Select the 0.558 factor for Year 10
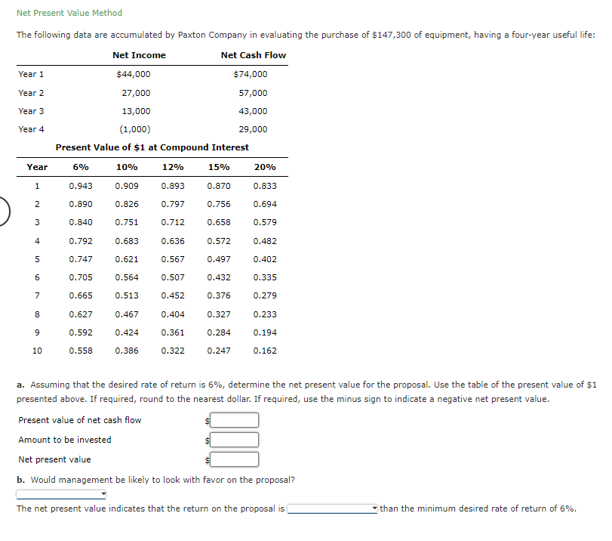Viewport: 612px width, 541px height. point(79,350)
